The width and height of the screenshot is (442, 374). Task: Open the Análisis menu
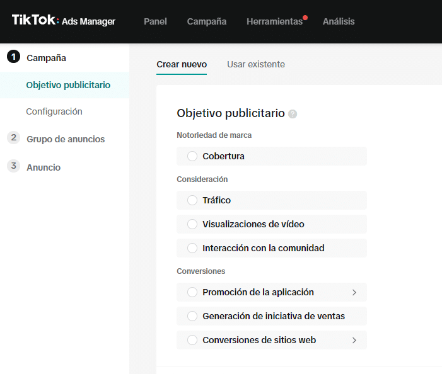click(x=339, y=21)
